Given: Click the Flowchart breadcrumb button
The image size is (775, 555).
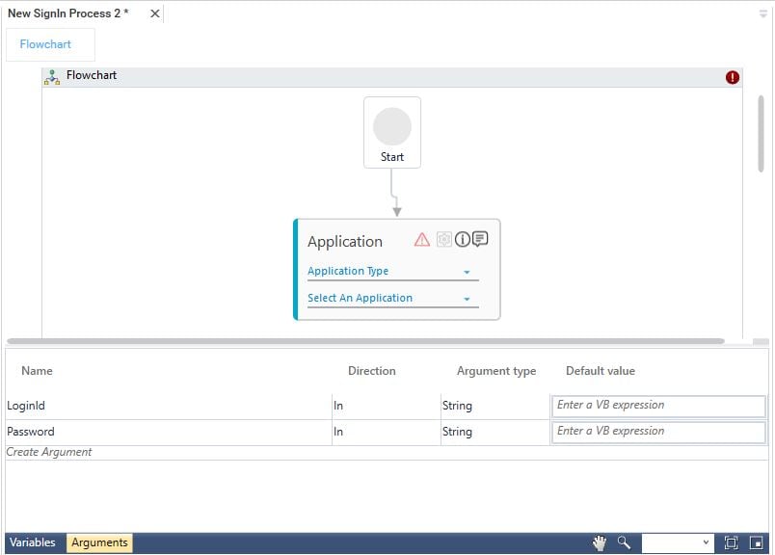Looking at the screenshot, I should pos(50,44).
